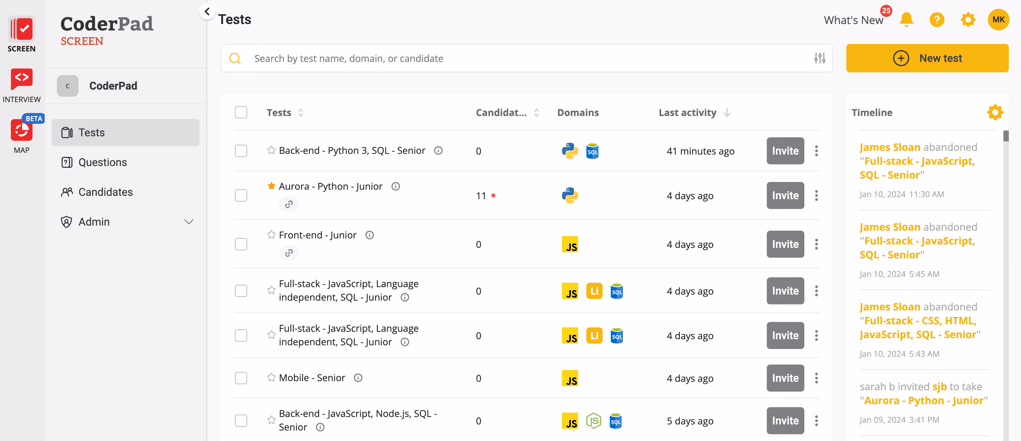Open What's New announcements
This screenshot has height=441, width=1021.
pos(853,20)
